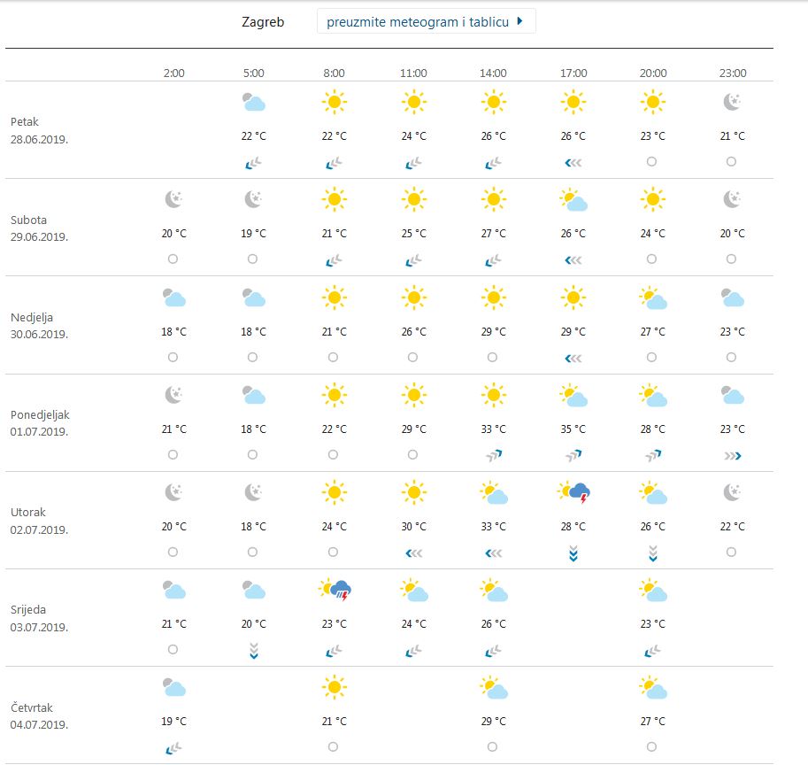
Task: Click the 'preuzmite meteogram i tablicu' link
Action: [418, 21]
